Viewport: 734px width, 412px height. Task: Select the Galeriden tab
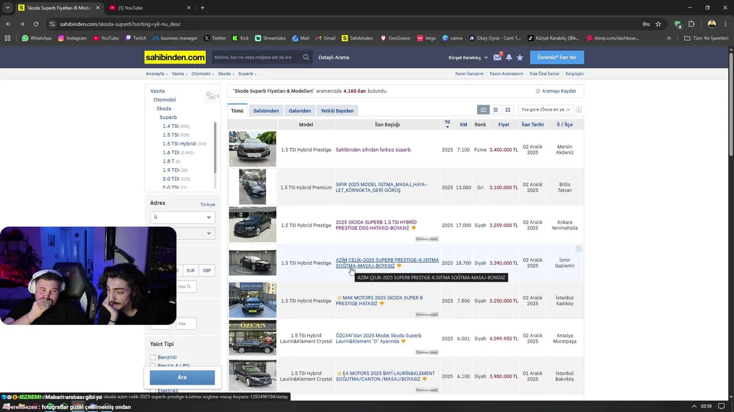click(x=300, y=110)
